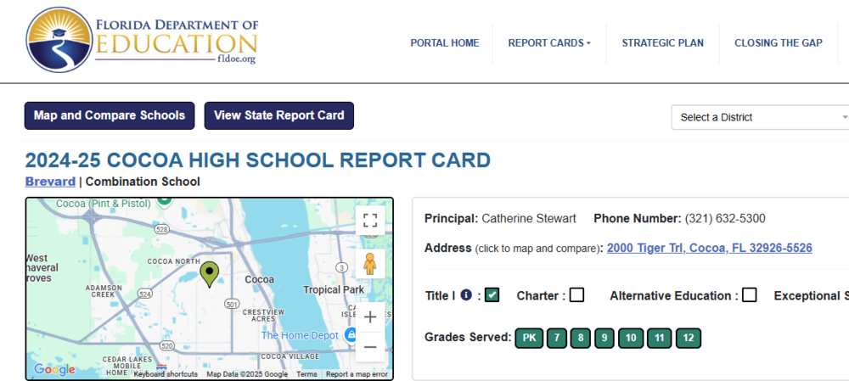Click Report a map error link

[x=357, y=374]
